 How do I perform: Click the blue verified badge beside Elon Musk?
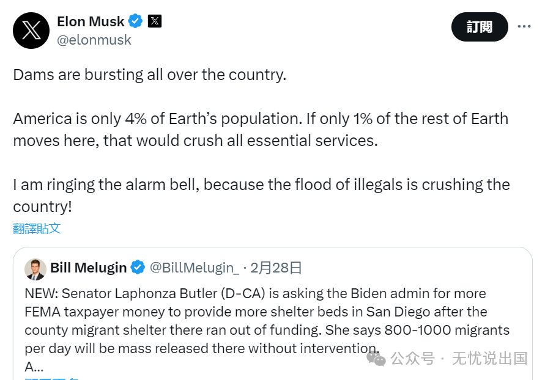click(135, 21)
